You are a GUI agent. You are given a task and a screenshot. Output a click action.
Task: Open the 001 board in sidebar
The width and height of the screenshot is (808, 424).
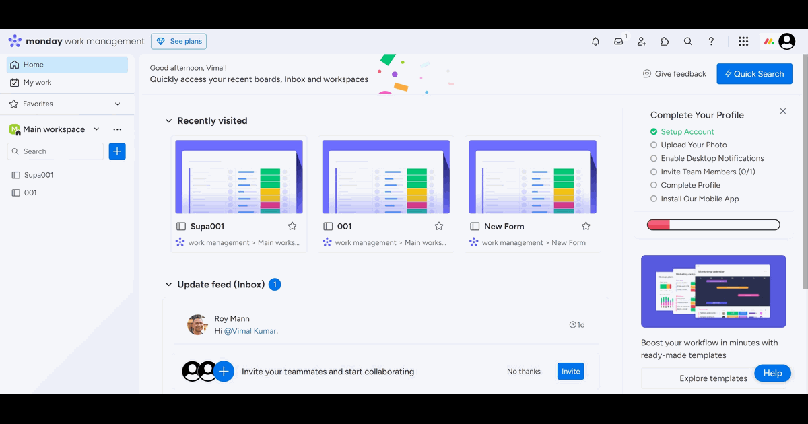pyautogui.click(x=67, y=192)
